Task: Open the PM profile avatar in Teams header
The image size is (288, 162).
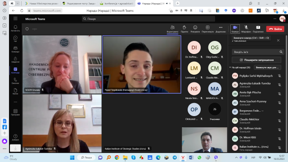Action: pyautogui.click(x=282, y=19)
